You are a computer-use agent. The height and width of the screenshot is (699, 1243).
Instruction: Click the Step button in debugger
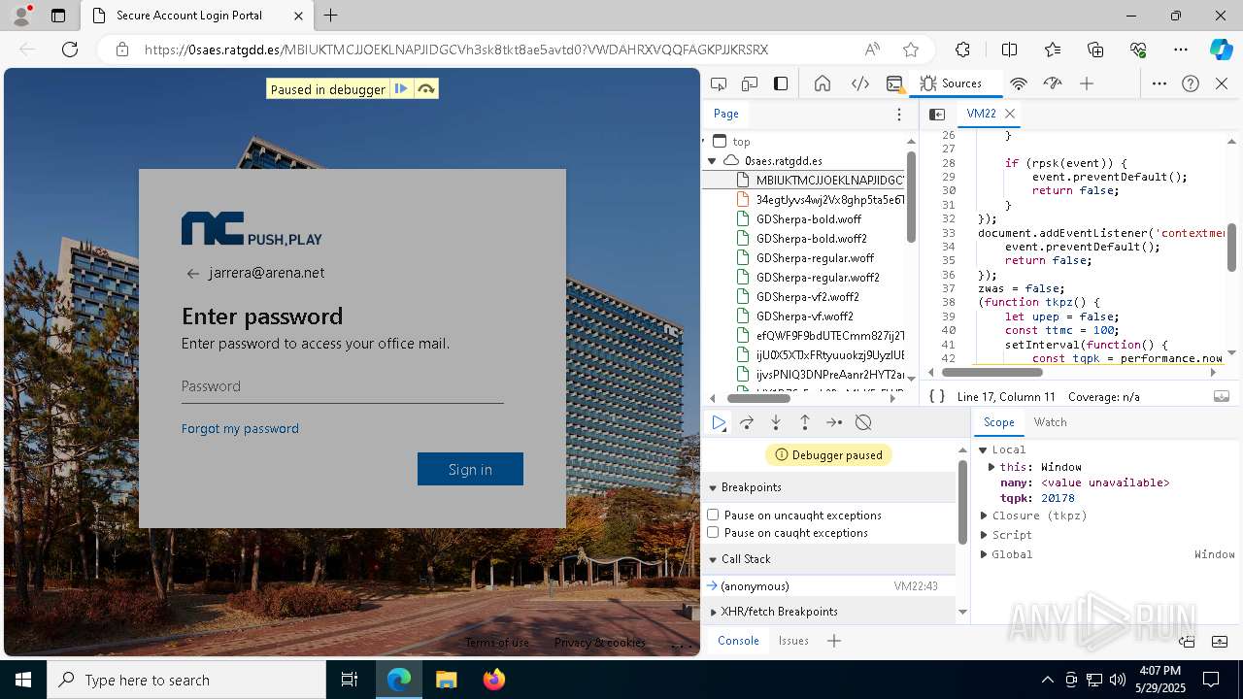(x=834, y=422)
